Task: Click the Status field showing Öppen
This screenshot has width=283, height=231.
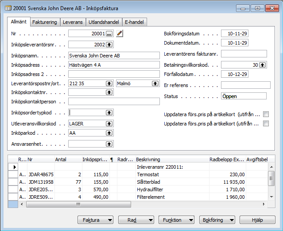Action: point(244,96)
